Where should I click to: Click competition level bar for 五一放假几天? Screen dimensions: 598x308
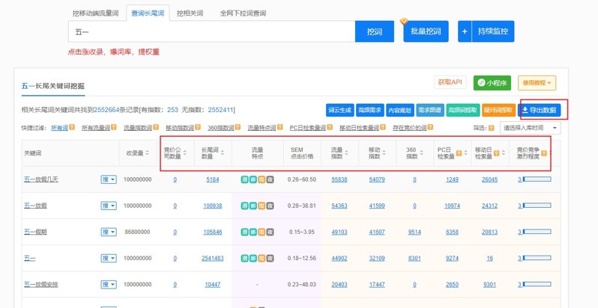[x=536, y=179]
